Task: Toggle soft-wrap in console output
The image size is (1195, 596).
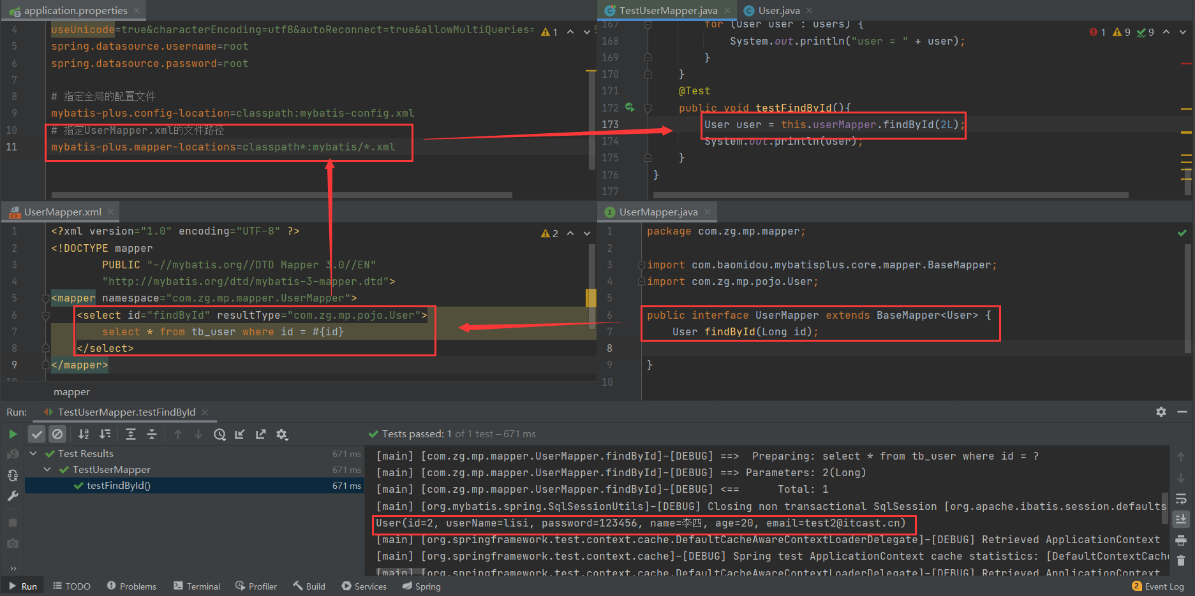Action: (x=1181, y=498)
